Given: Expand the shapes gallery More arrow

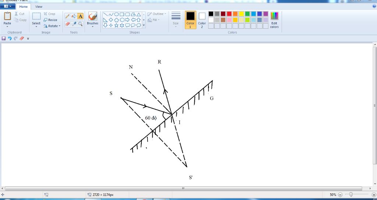Looking at the screenshot, I should pyautogui.click(x=144, y=25).
